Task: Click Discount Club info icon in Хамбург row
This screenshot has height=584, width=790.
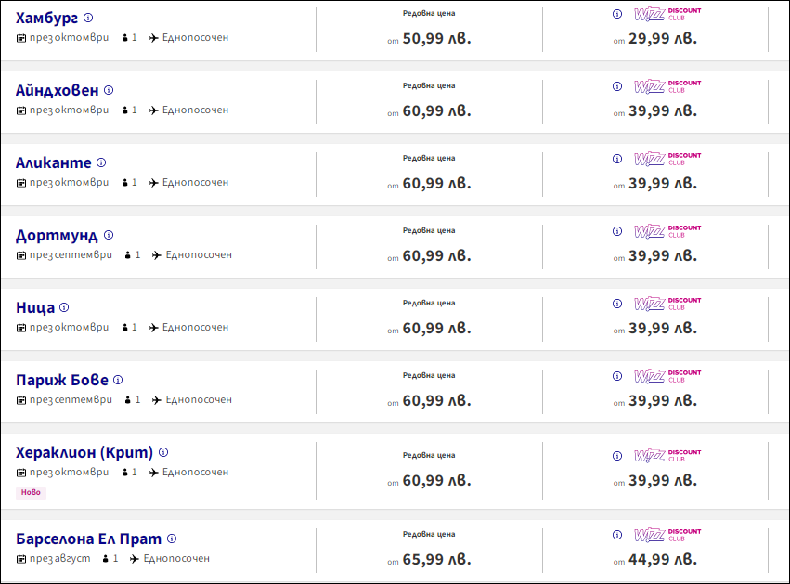Action: click(617, 14)
